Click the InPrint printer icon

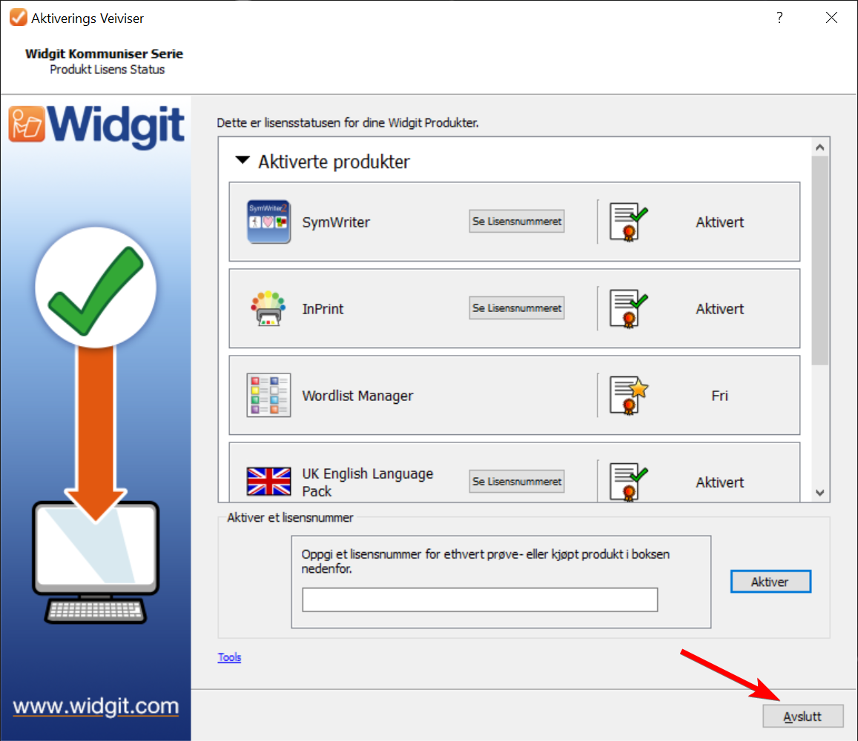[268, 308]
